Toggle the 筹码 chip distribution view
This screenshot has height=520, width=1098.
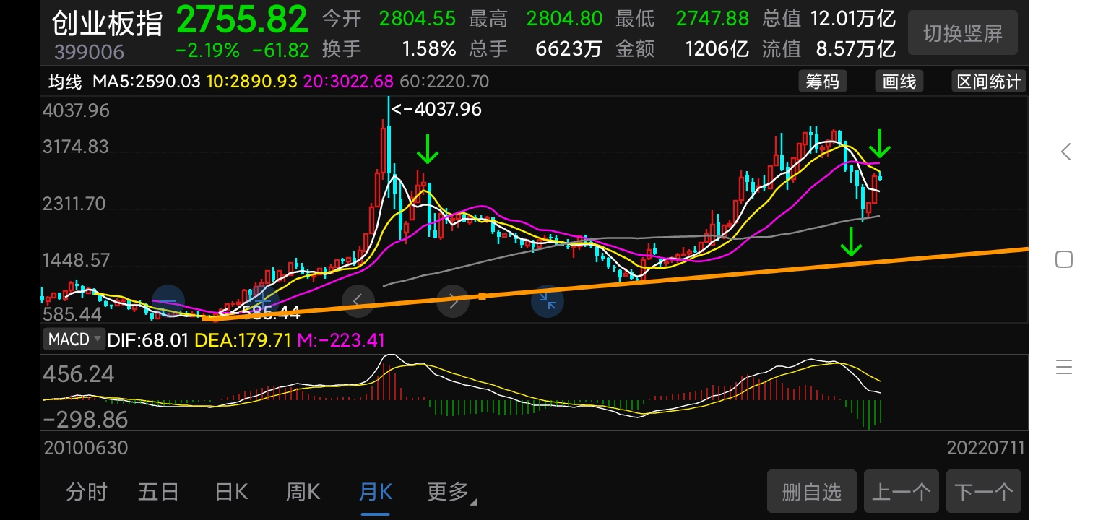click(823, 82)
